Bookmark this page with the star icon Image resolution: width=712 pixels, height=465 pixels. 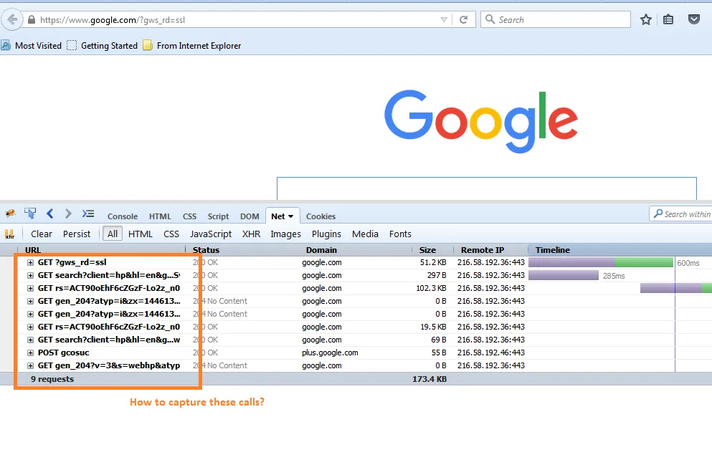[646, 19]
